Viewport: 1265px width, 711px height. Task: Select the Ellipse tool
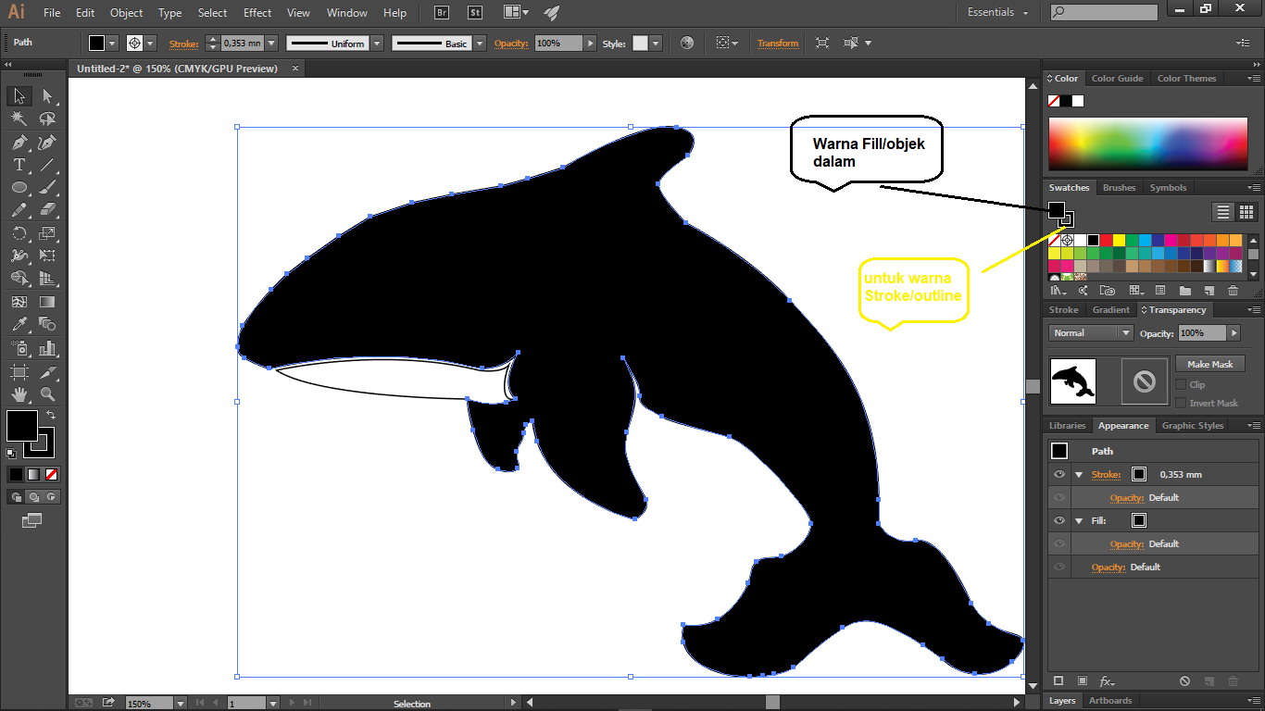tap(19, 188)
